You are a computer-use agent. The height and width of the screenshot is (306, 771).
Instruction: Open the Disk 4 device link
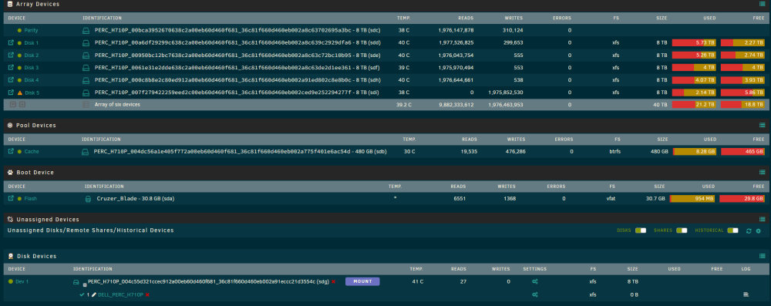[32, 79]
